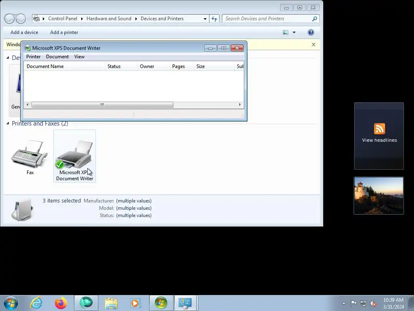The image size is (414, 311).
Task: Collapse the Printers and Faxes group
Action: point(8,123)
